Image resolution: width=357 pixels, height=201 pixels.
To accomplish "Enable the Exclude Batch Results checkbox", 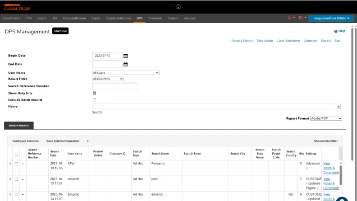I will (x=94, y=100).
